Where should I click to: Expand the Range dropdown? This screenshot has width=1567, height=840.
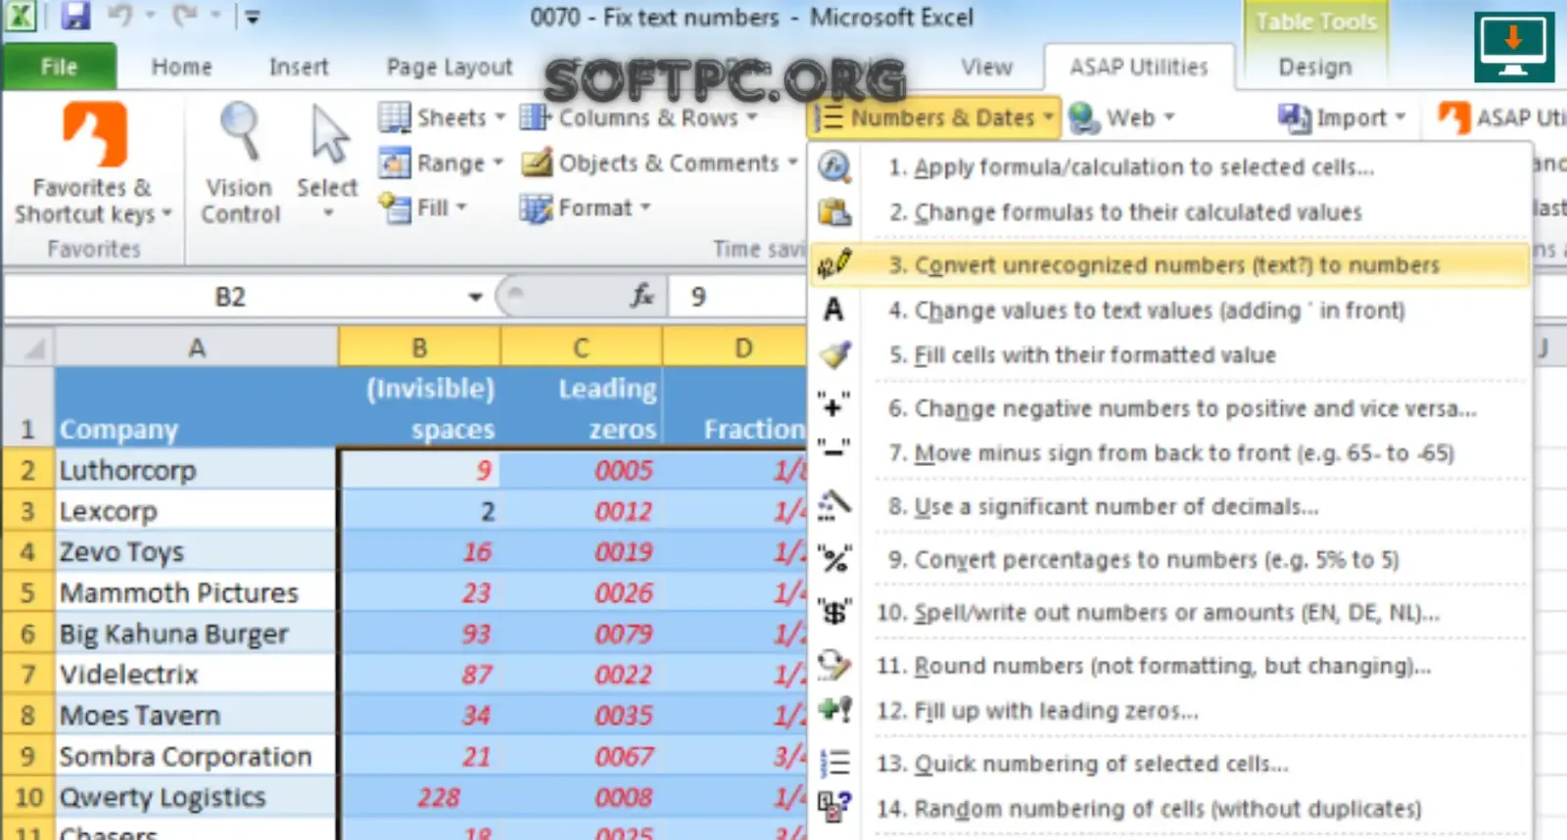click(441, 163)
